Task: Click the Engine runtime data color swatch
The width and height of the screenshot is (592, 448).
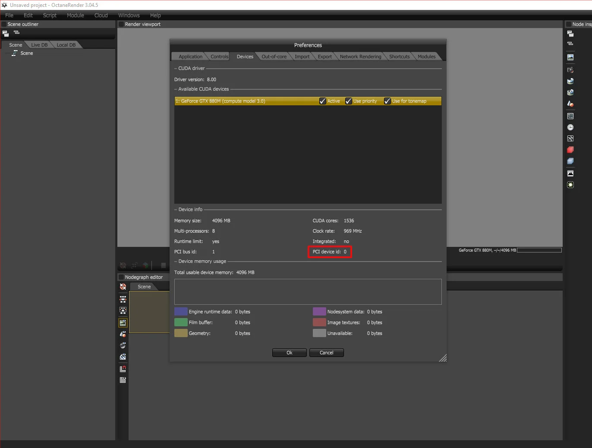Action: click(x=181, y=312)
